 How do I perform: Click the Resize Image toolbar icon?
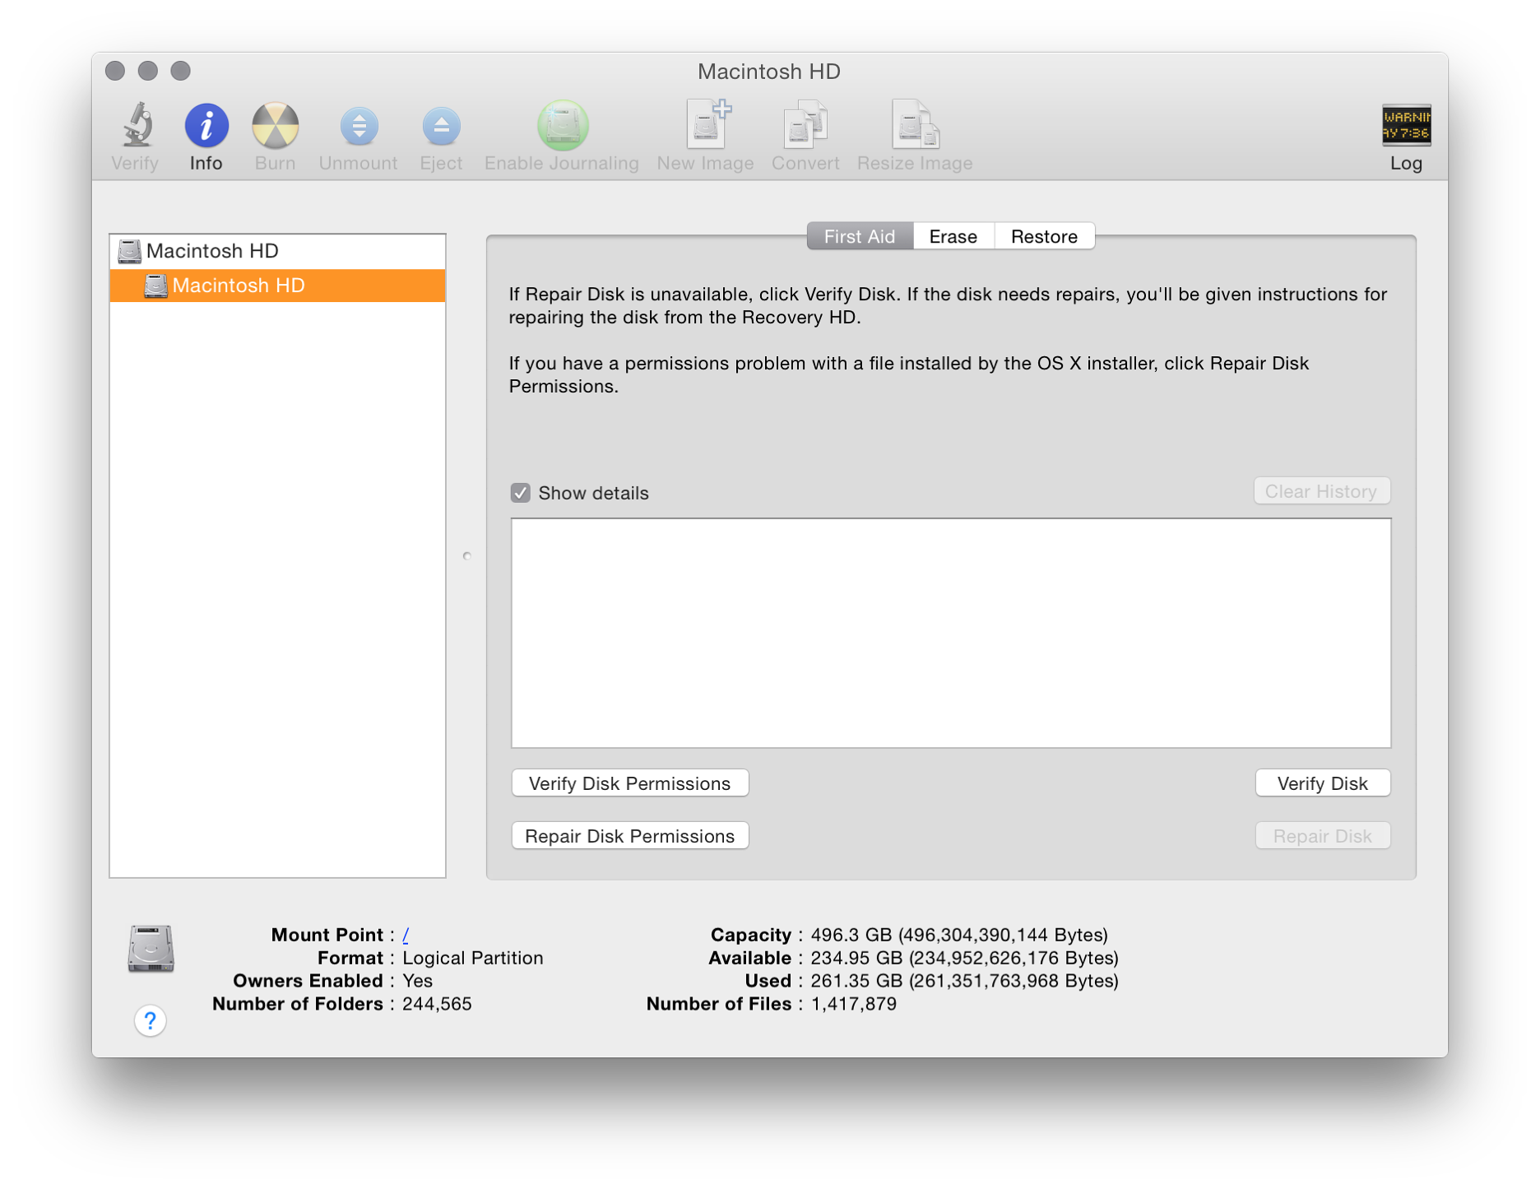pyautogui.click(x=915, y=125)
